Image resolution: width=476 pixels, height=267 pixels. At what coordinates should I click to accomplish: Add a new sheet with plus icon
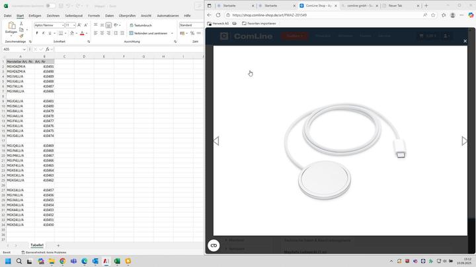(58, 245)
